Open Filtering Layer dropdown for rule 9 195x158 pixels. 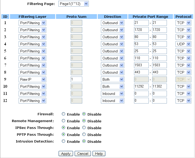pyautogui.click(x=32, y=79)
